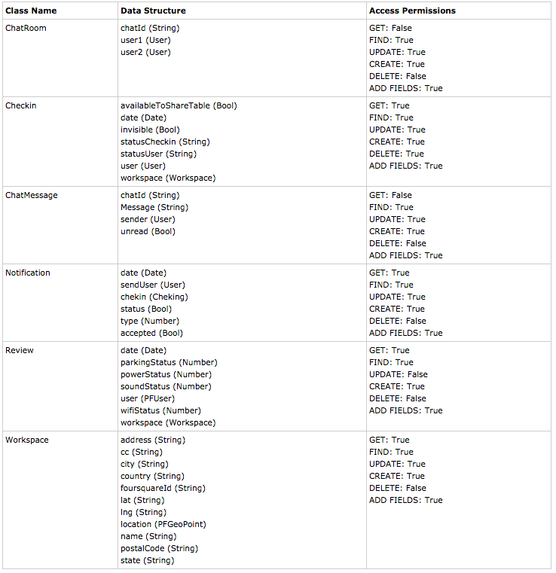Click the Workspace class name

click(26, 440)
